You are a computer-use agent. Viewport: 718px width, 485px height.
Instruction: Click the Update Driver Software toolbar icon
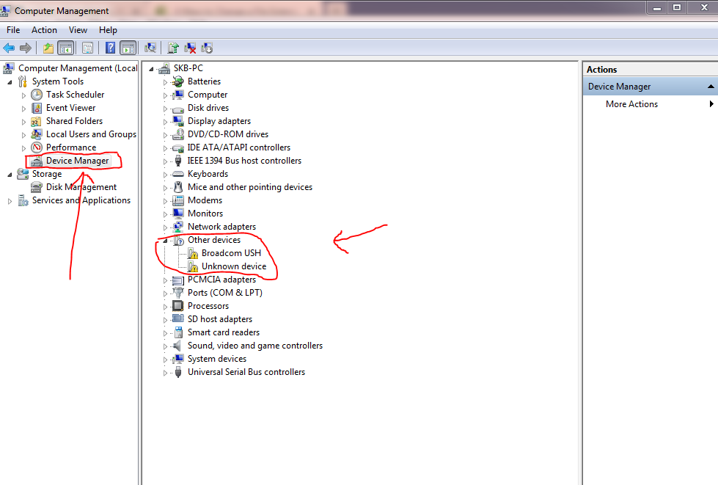pyautogui.click(x=173, y=48)
